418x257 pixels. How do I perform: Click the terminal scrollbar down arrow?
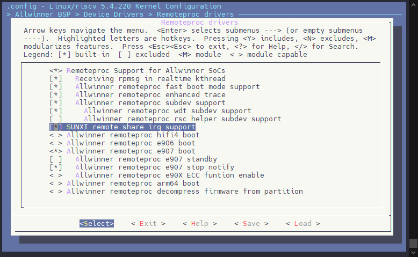[x=414, y=253]
